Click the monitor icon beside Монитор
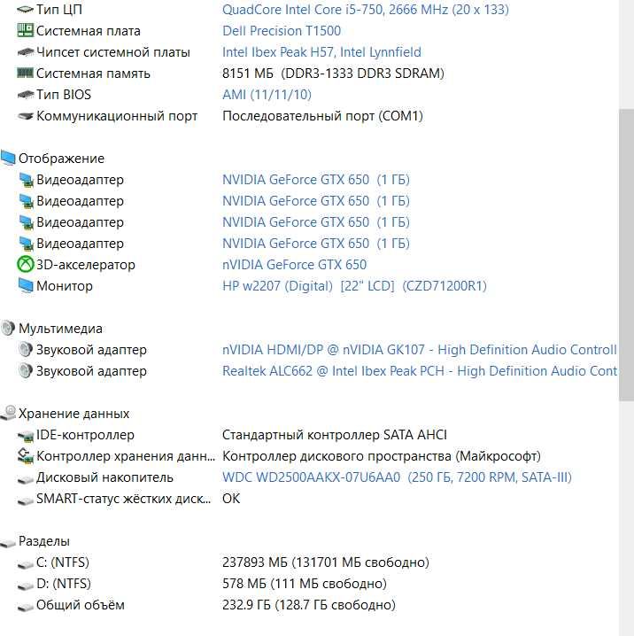634x636 pixels. click(x=25, y=285)
